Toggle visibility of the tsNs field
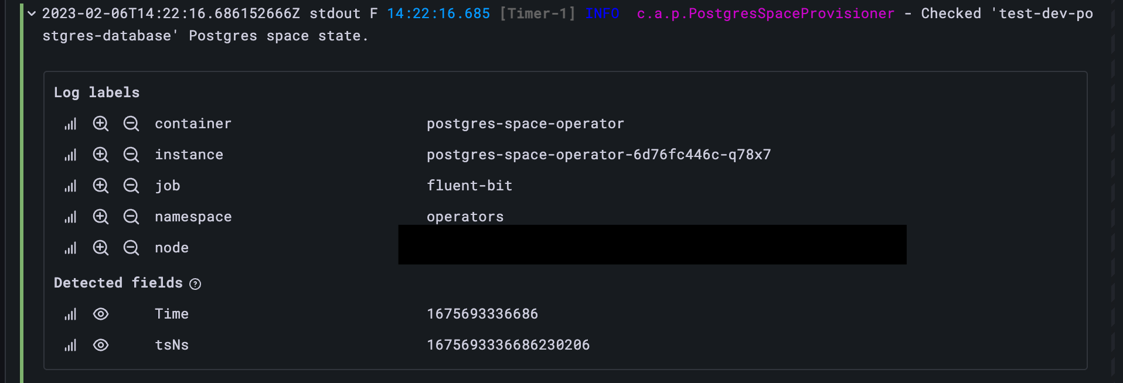Screen dimensions: 1123x383 pyautogui.click(x=101, y=345)
